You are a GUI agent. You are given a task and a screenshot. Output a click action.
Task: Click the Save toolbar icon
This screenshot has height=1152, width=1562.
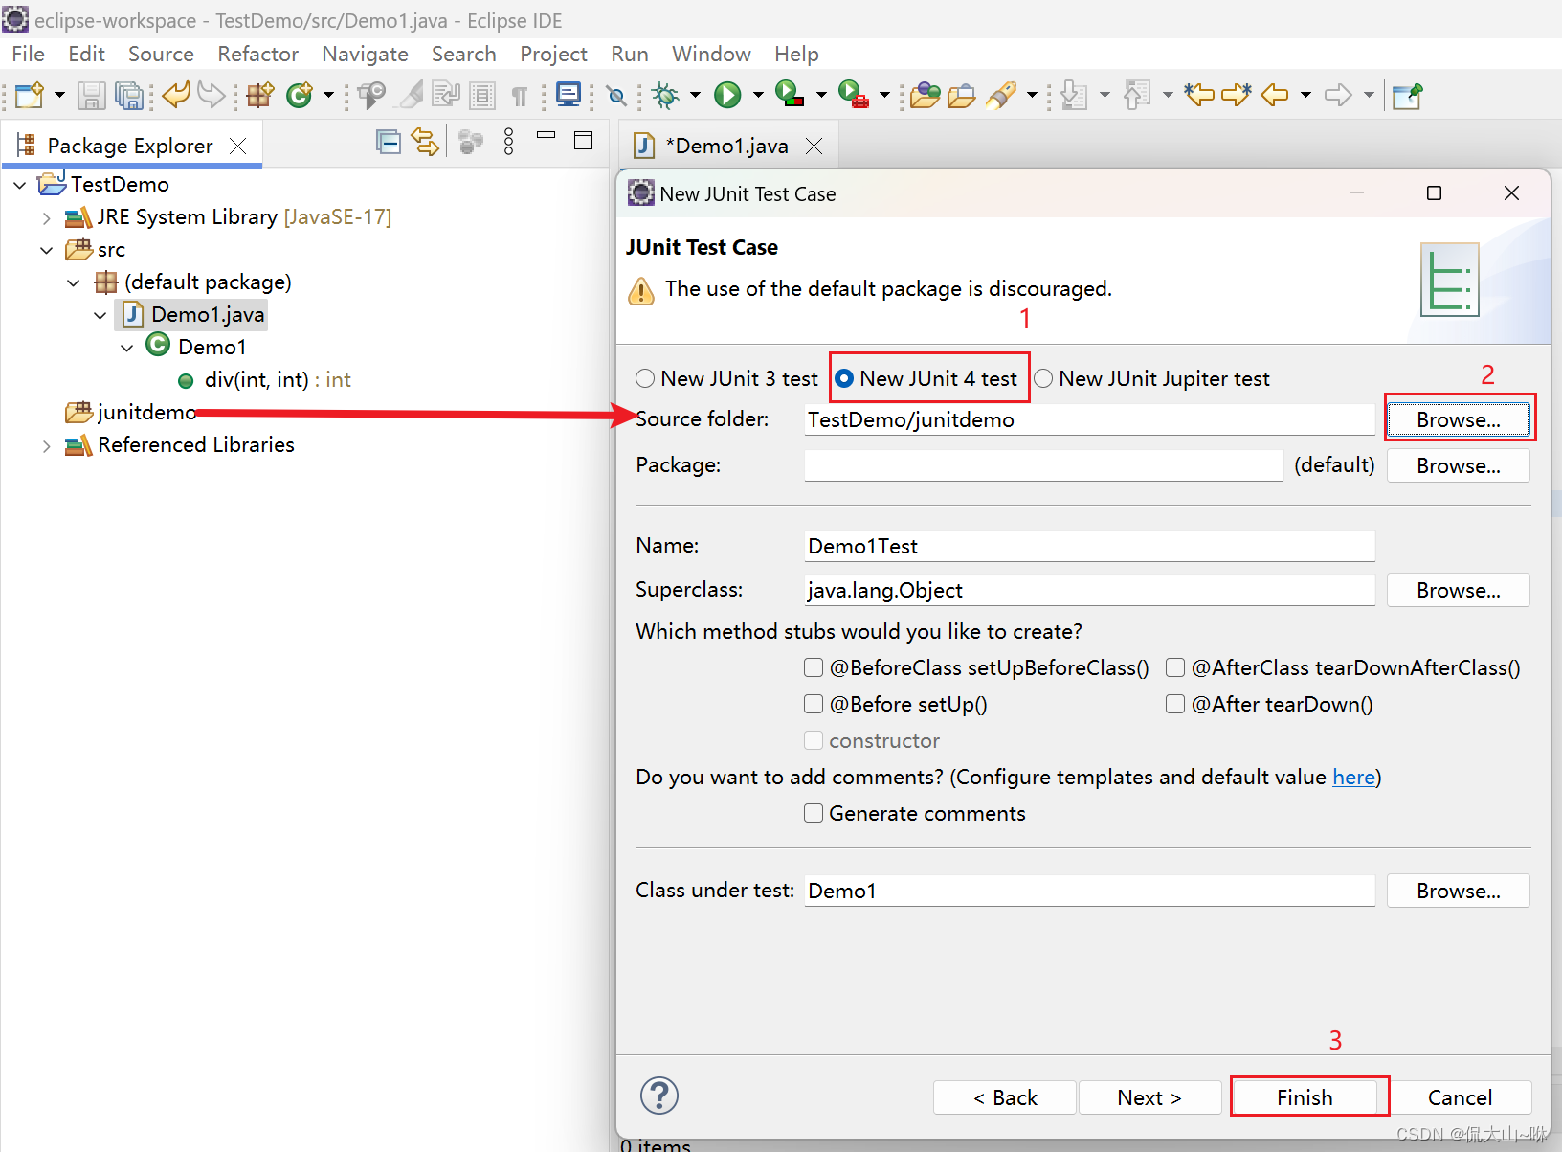click(x=92, y=95)
